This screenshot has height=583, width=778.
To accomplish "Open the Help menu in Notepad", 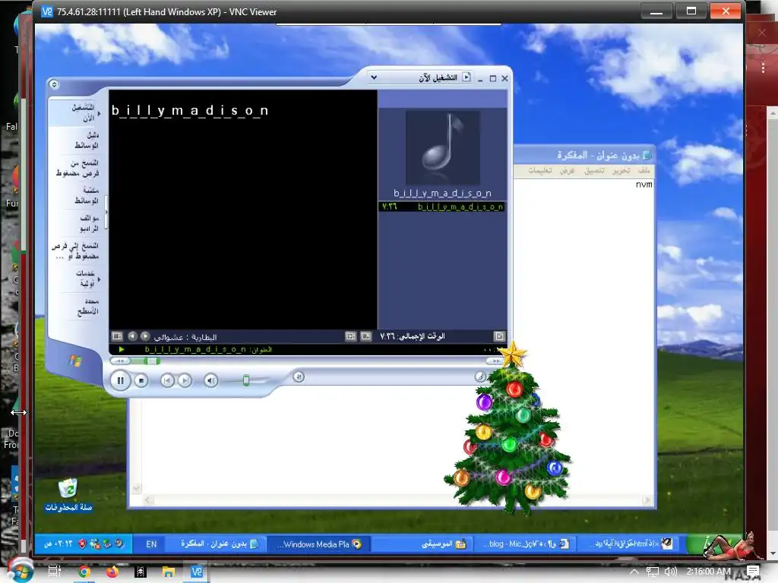I will [x=540, y=171].
